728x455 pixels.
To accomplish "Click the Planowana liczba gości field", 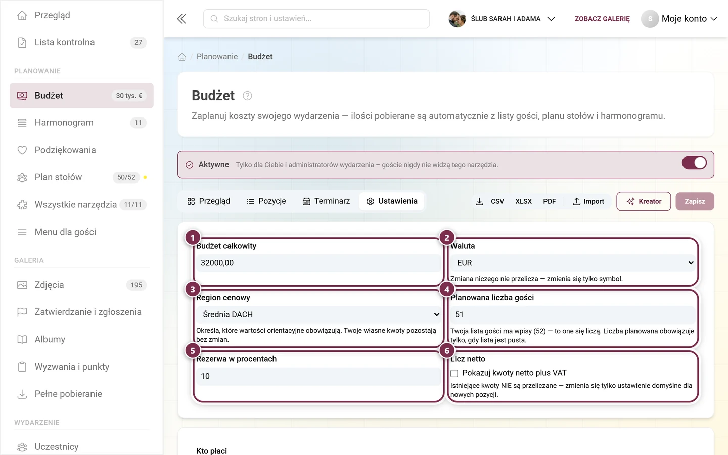I will (573, 314).
